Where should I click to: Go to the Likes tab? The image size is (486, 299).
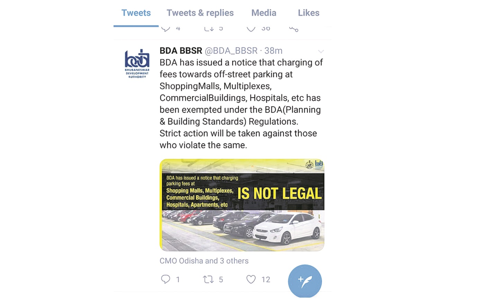click(308, 13)
